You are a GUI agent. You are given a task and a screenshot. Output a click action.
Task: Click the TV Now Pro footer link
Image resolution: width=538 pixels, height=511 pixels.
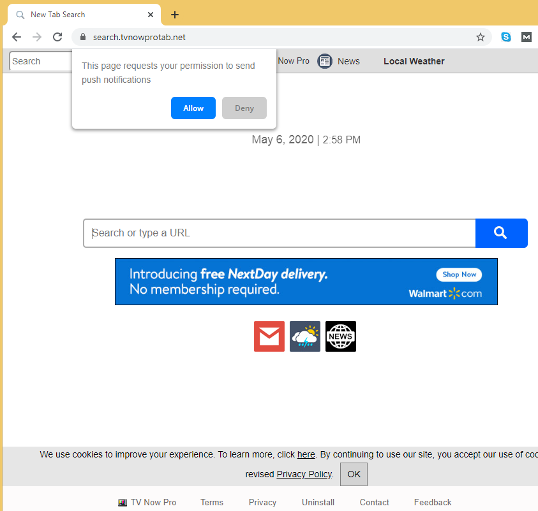pos(153,503)
